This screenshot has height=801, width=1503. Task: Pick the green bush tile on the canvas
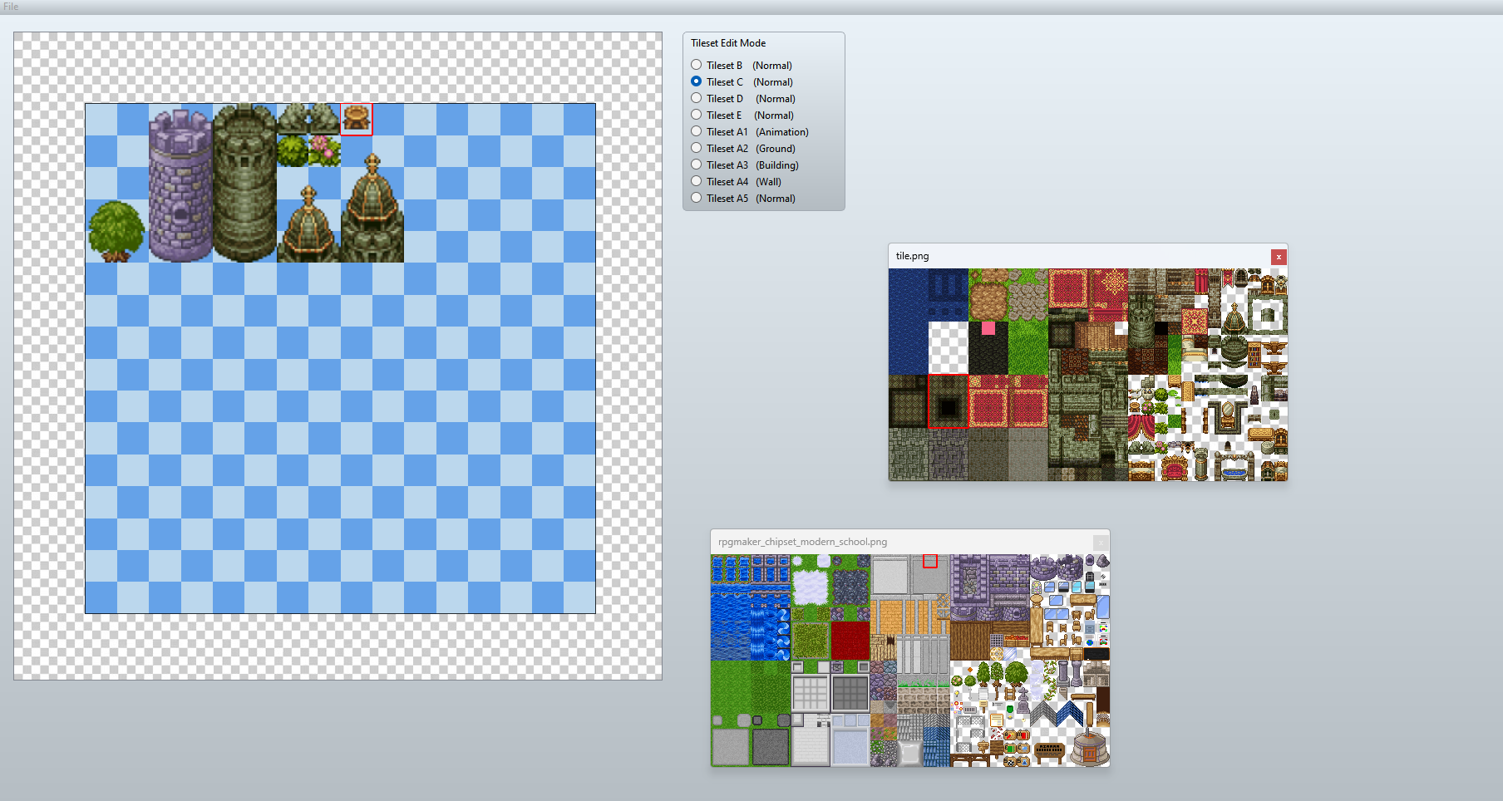click(293, 150)
